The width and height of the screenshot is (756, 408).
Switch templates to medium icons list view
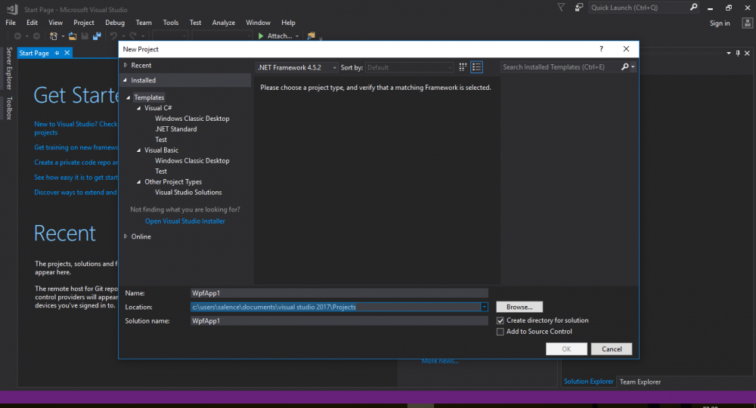click(476, 67)
